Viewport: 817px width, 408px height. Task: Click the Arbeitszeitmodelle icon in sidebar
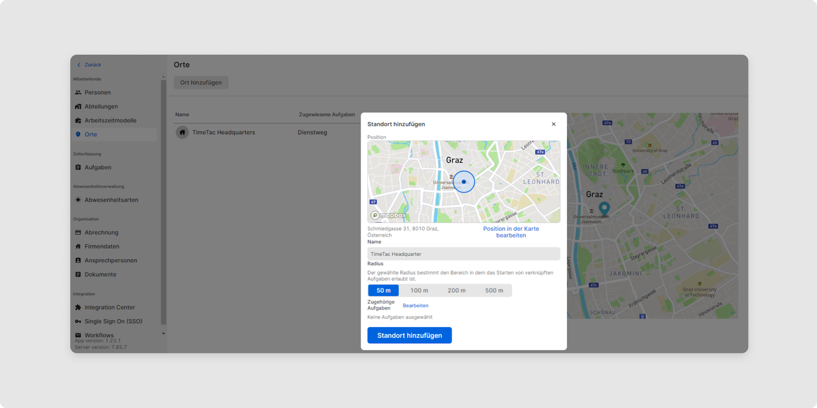(78, 120)
